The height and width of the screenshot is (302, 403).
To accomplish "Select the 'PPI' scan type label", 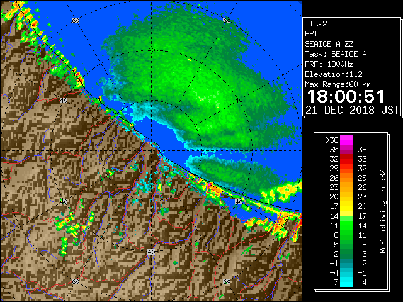I will click(x=311, y=34).
